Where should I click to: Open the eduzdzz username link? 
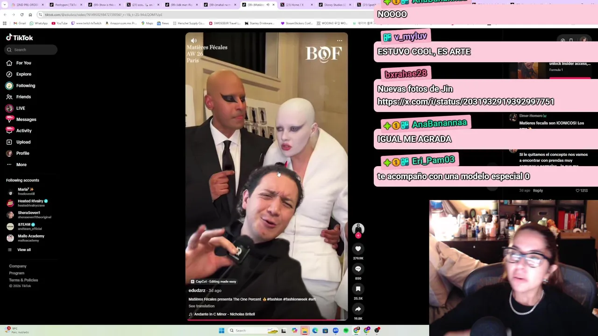(x=197, y=291)
